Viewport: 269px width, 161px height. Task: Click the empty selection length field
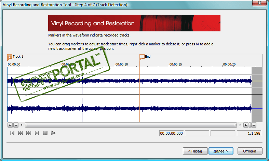point(223,133)
